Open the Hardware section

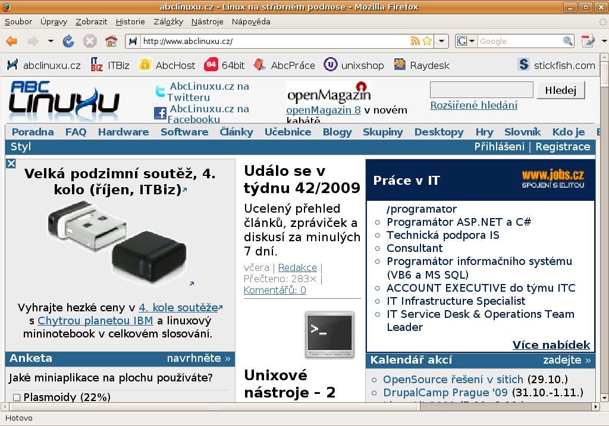pos(123,132)
